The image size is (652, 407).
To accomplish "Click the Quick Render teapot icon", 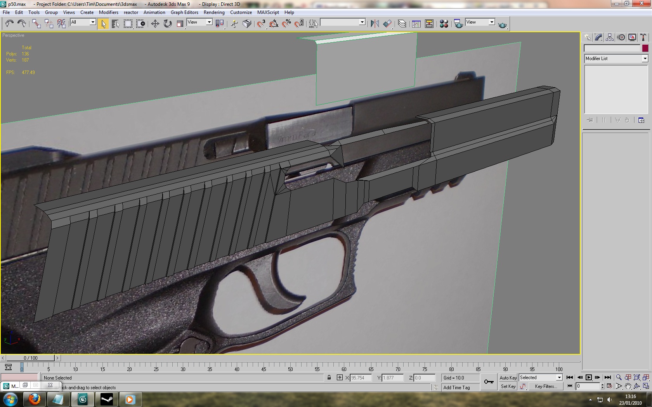I will tap(502, 24).
